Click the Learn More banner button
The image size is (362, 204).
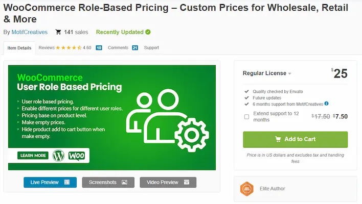33,155
